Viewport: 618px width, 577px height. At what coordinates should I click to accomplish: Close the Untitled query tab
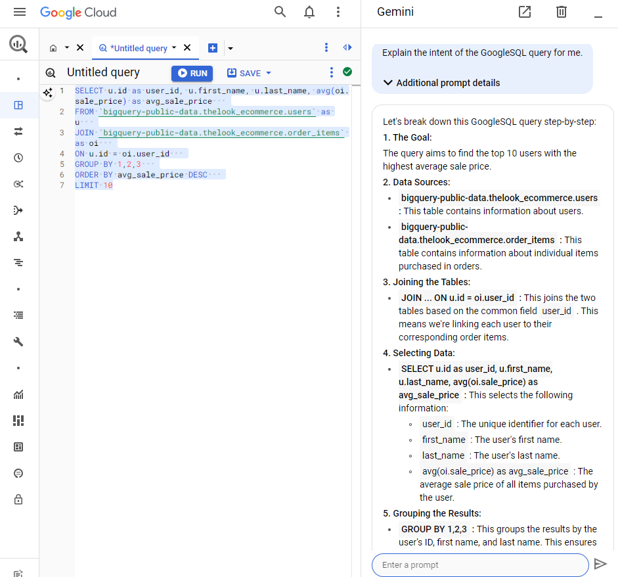tap(187, 48)
